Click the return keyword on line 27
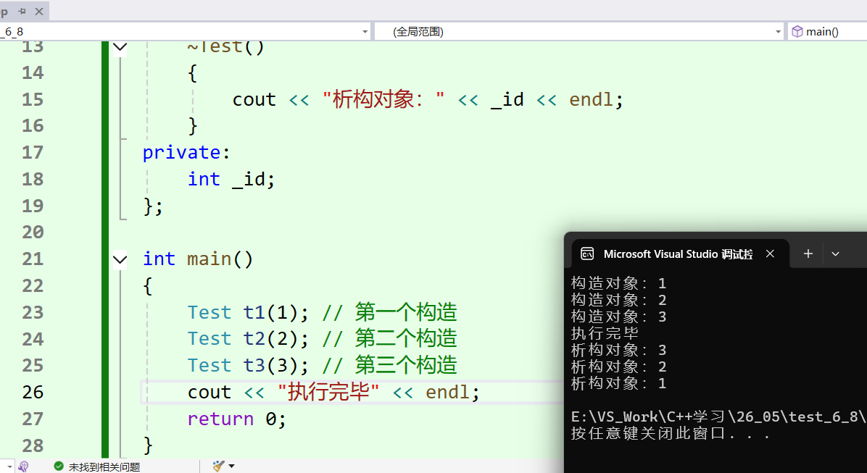The image size is (867, 473). (x=220, y=418)
